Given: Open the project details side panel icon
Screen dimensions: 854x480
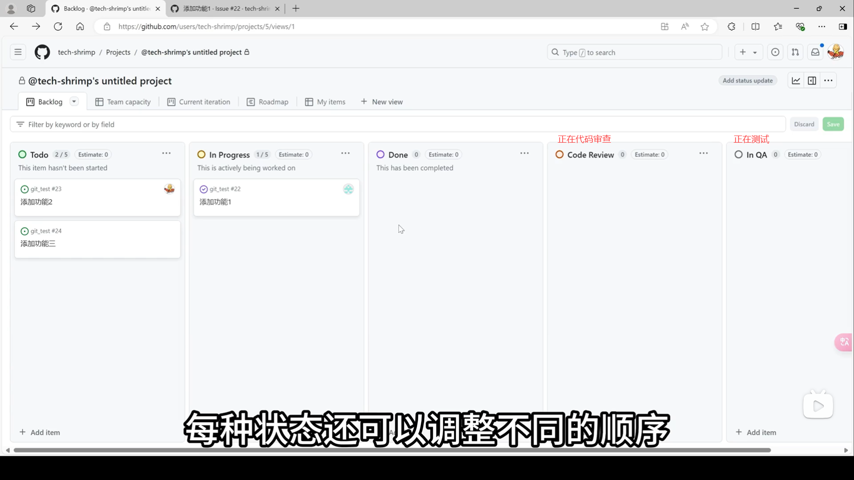Looking at the screenshot, I should (x=812, y=80).
